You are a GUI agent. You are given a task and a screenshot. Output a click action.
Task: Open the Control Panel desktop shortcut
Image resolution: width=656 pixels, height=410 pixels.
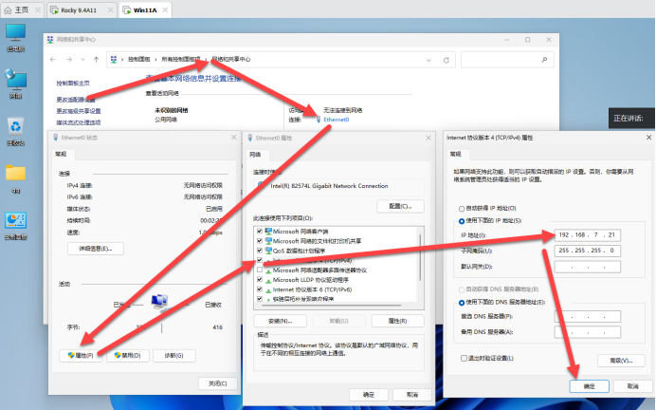click(x=15, y=221)
